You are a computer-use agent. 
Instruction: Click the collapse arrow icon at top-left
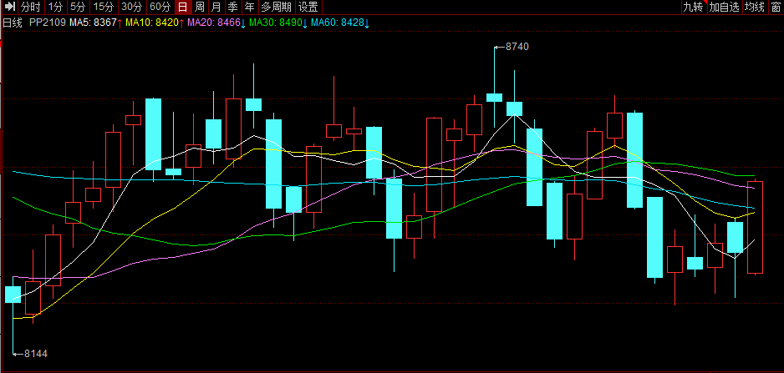pyautogui.click(x=9, y=7)
